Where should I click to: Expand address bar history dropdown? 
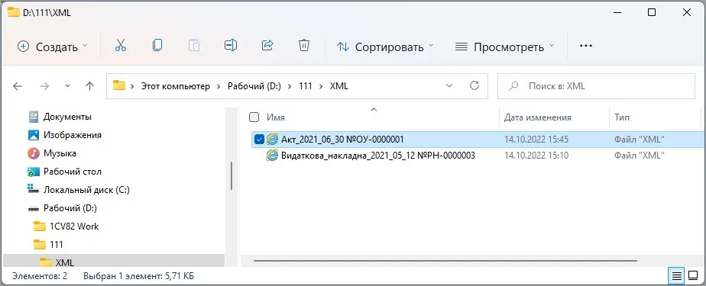[449, 85]
